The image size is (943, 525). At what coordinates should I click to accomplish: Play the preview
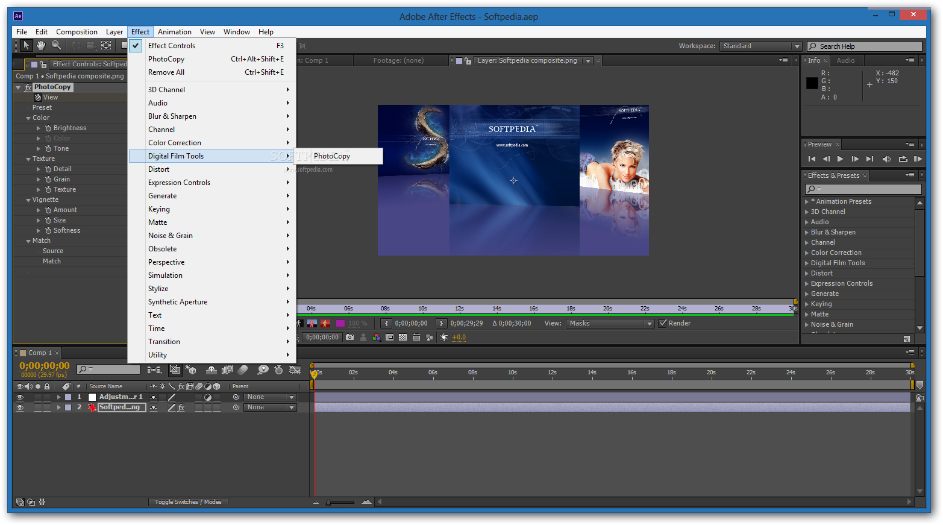tap(841, 159)
